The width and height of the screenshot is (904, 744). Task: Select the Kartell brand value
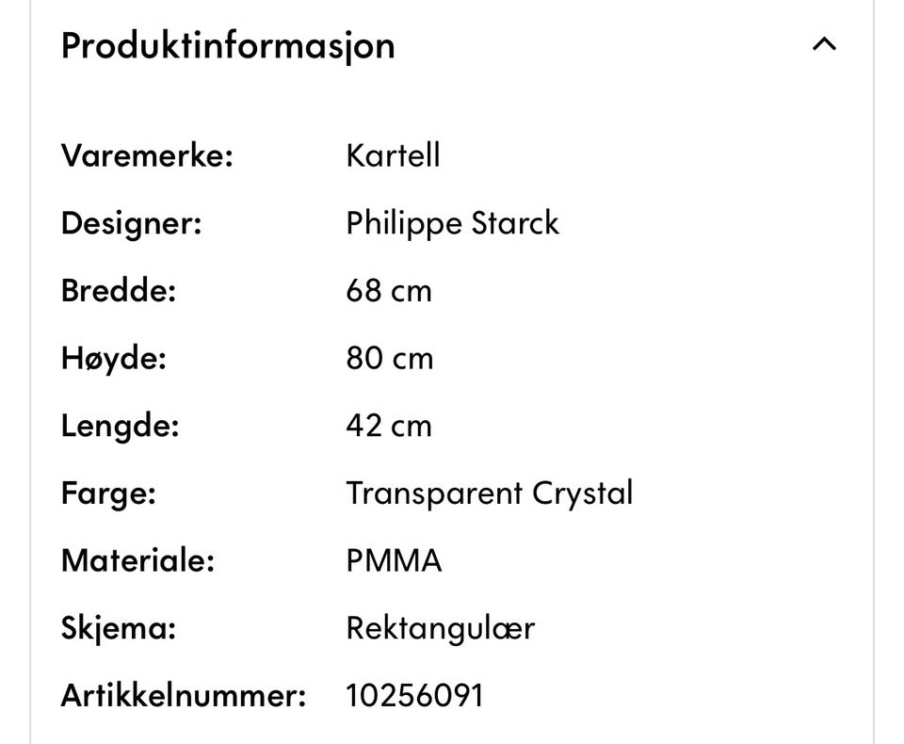(394, 155)
